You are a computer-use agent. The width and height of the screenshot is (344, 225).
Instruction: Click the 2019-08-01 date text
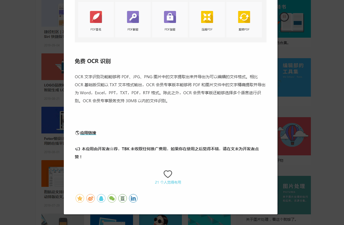[52, 152]
